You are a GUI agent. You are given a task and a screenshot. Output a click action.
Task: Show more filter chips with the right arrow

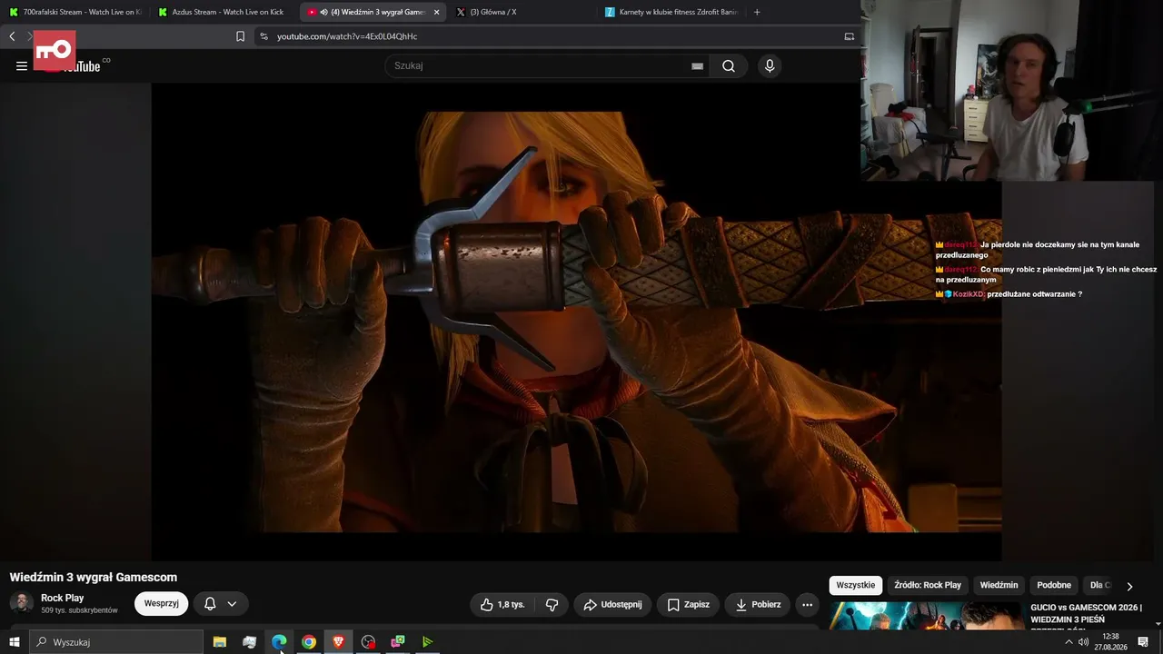(1129, 586)
